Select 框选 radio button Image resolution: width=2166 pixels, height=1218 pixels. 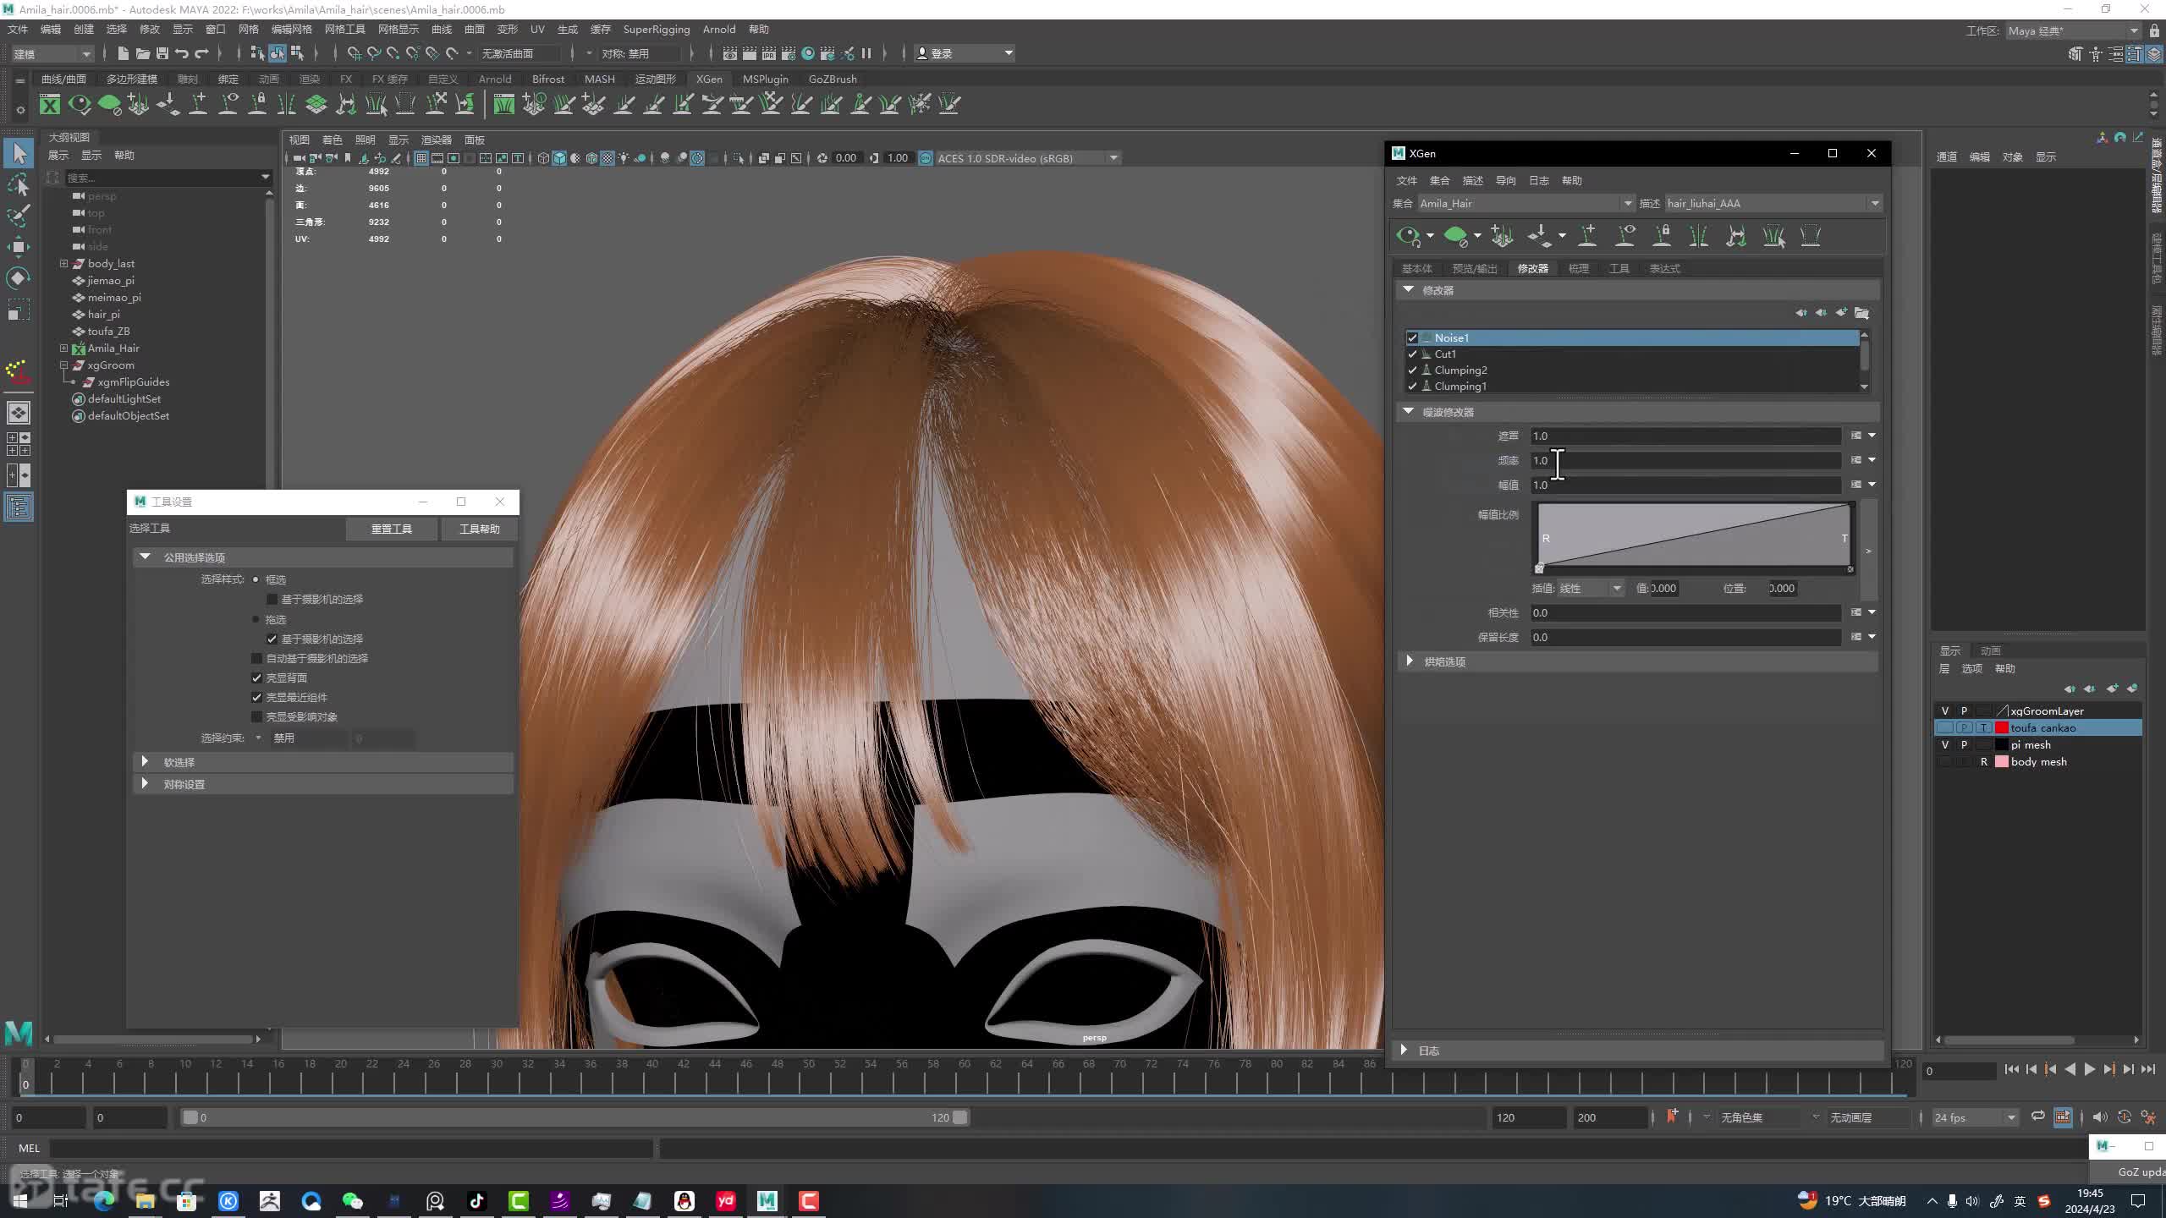tap(256, 579)
